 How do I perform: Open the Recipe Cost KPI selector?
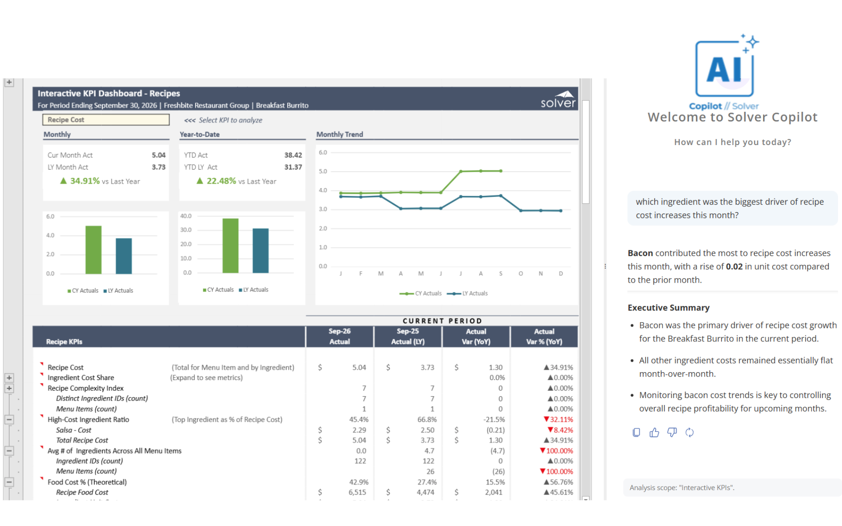[106, 120]
